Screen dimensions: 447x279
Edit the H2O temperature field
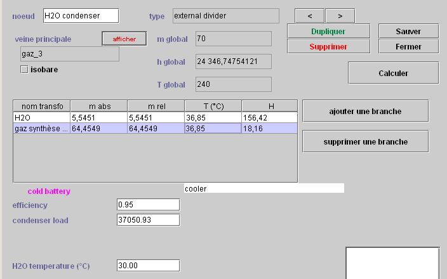click(x=148, y=266)
